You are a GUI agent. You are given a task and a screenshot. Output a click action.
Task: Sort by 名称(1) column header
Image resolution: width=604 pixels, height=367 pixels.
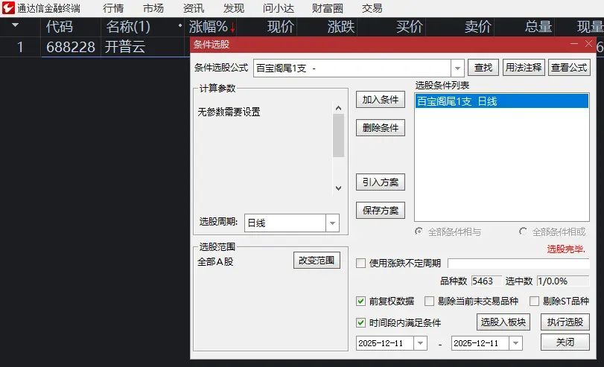click(128, 27)
